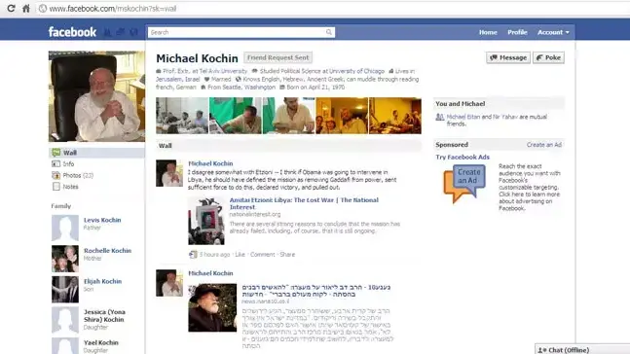This screenshot has width=630, height=354.
Task: Click Share on the Libya post
Action: 287,255
